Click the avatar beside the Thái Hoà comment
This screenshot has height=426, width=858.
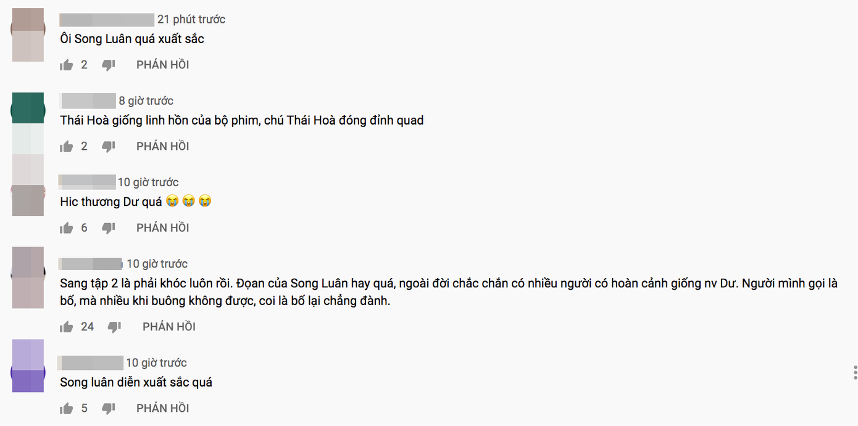(28, 109)
